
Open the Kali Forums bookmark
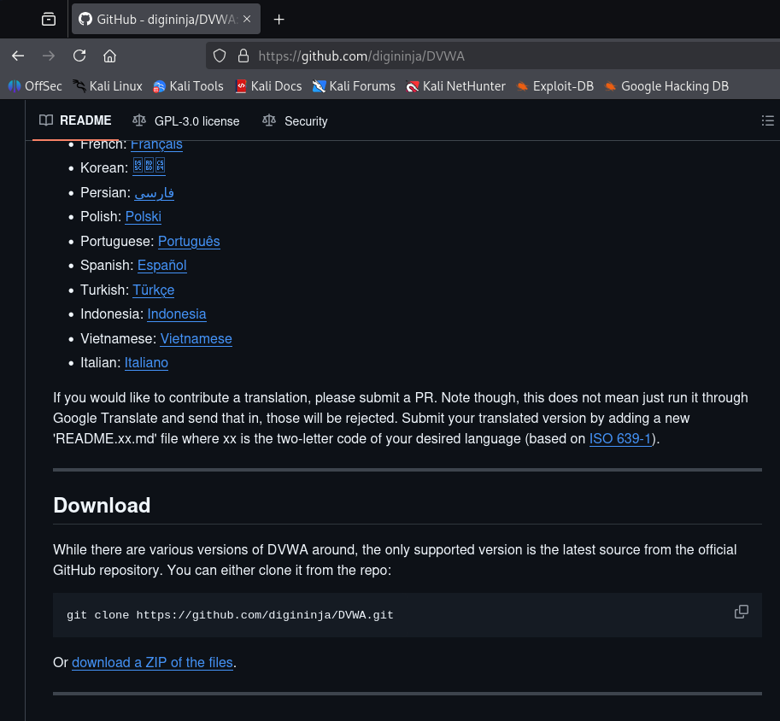[354, 86]
